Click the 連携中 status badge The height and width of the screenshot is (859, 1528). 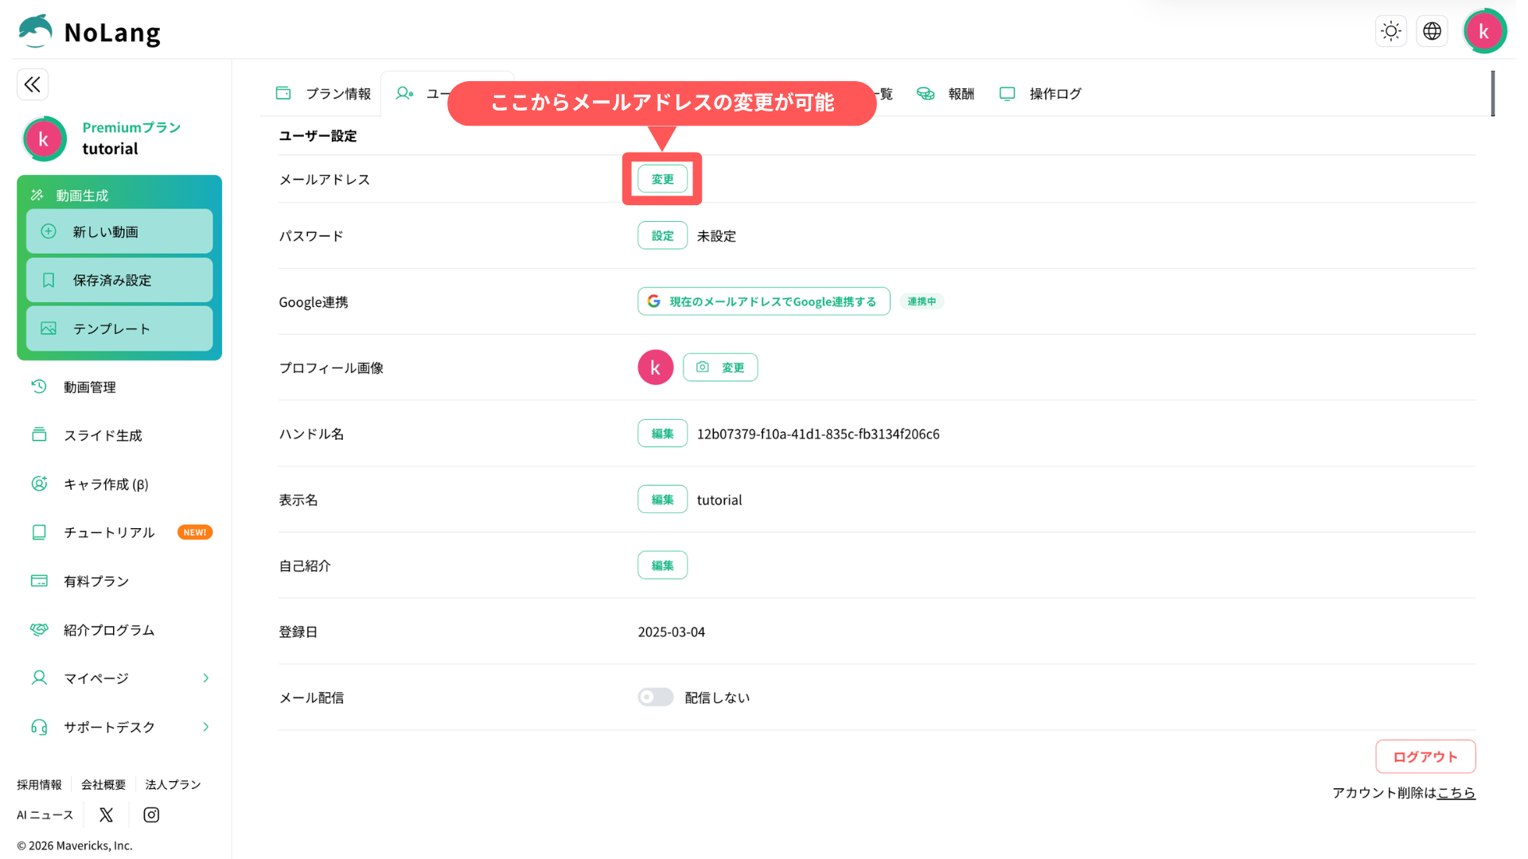[x=922, y=301]
